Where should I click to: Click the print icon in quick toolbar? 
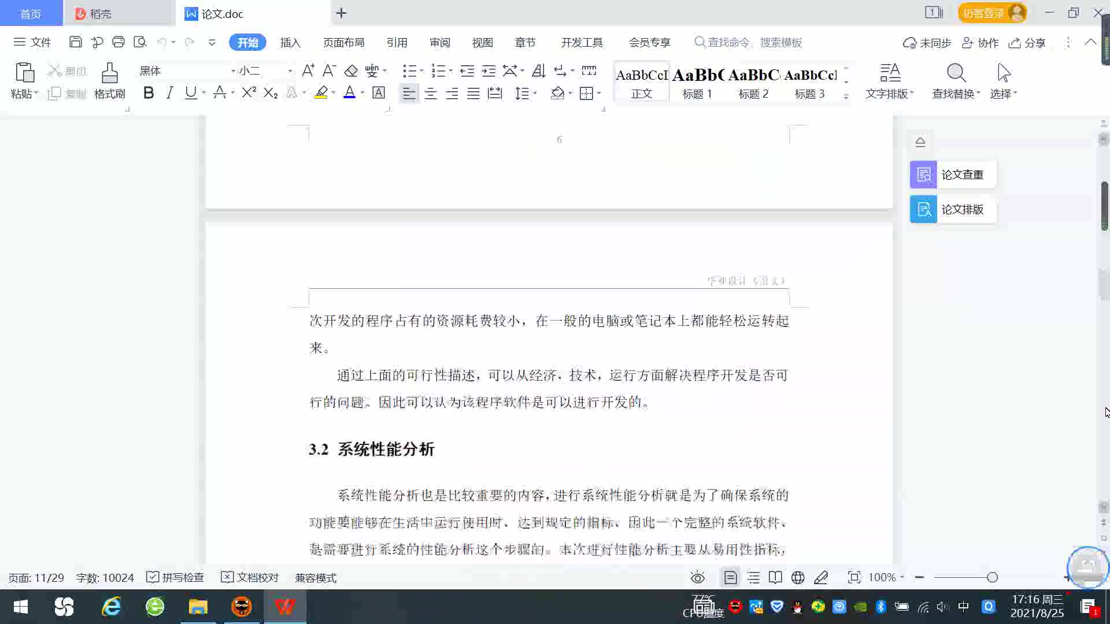click(119, 42)
